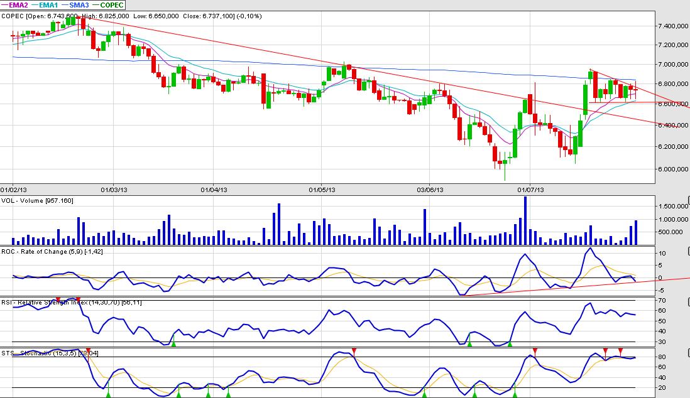Click the EMA2 legend entry

17,4
